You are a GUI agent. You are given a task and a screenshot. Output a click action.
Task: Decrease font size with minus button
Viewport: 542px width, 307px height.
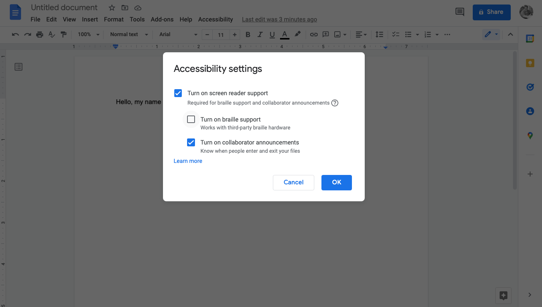[x=207, y=35]
